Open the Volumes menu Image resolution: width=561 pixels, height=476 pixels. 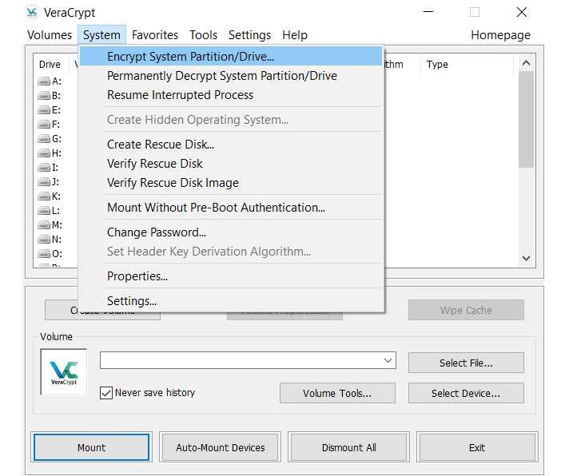[50, 35]
